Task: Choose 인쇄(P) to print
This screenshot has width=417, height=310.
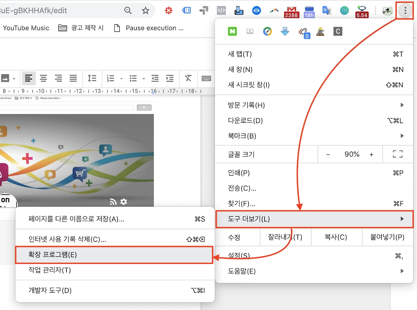Action: [314, 172]
